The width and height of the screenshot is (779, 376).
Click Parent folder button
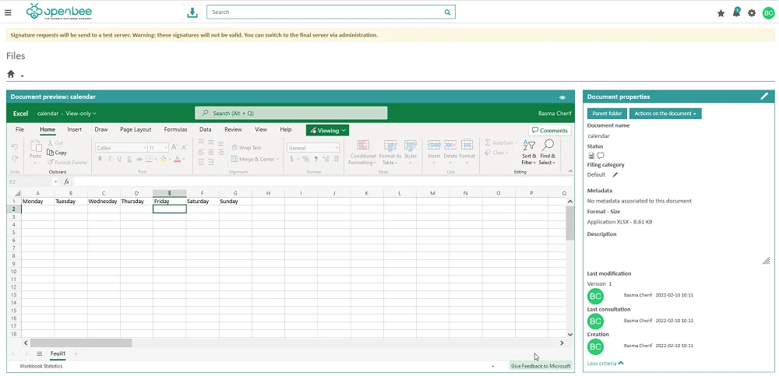(607, 114)
